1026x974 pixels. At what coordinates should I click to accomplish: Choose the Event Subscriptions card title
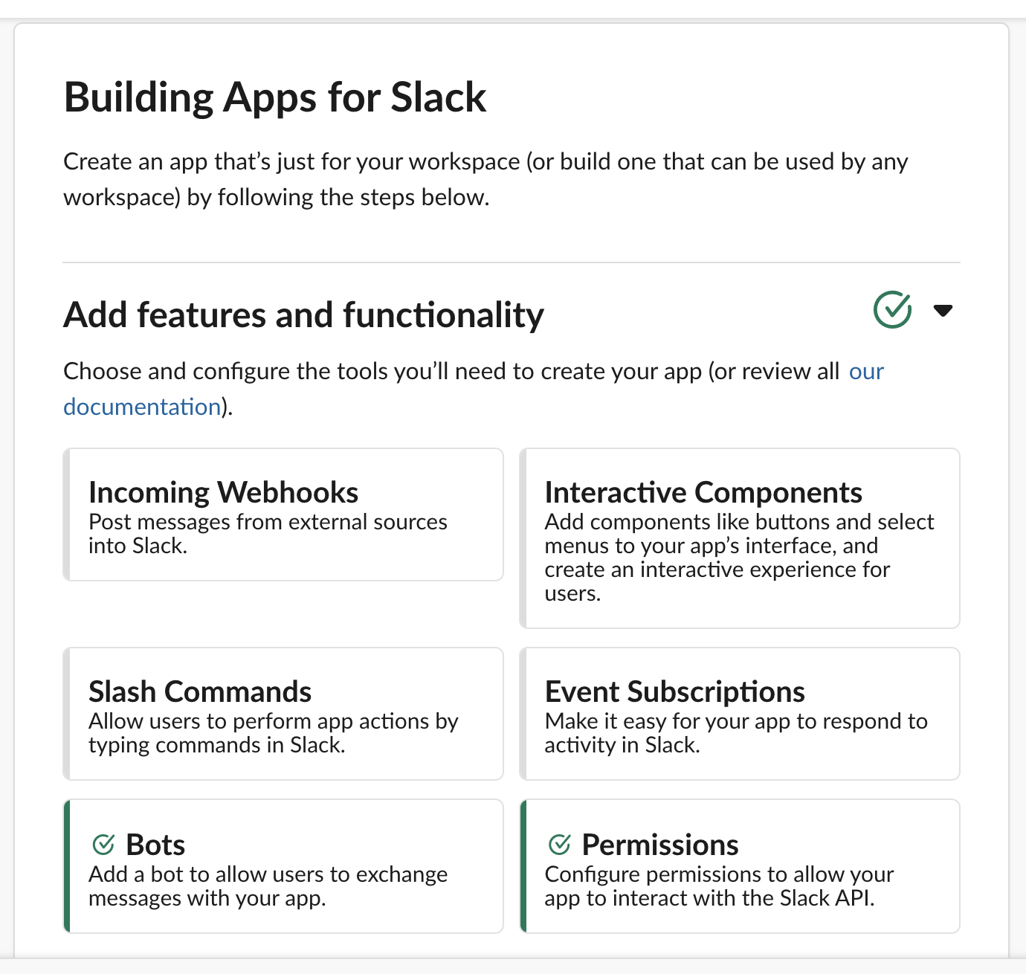pyautogui.click(x=674, y=691)
